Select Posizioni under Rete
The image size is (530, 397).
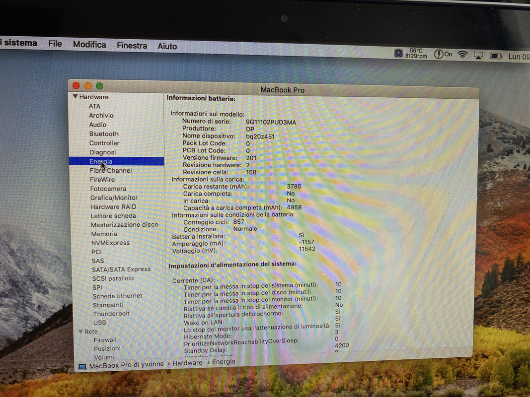107,348
